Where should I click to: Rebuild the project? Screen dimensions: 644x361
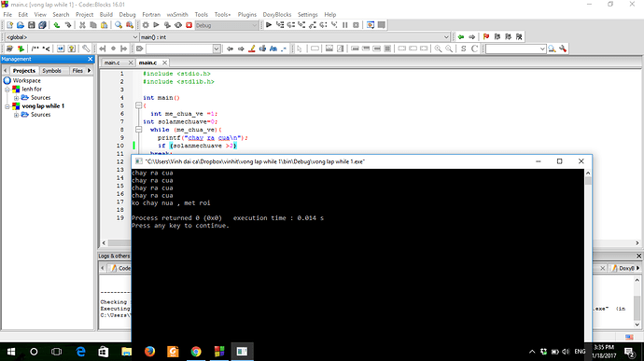point(178,25)
